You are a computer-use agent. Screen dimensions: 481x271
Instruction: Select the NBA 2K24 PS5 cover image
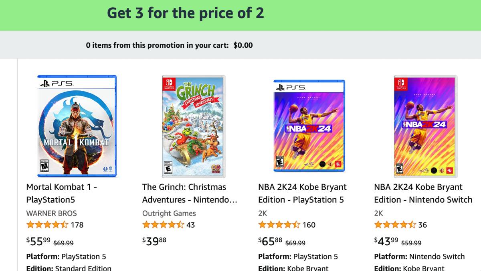[309, 126]
